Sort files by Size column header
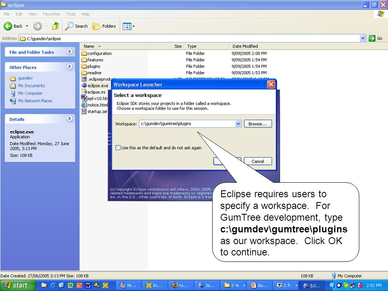 (166, 46)
